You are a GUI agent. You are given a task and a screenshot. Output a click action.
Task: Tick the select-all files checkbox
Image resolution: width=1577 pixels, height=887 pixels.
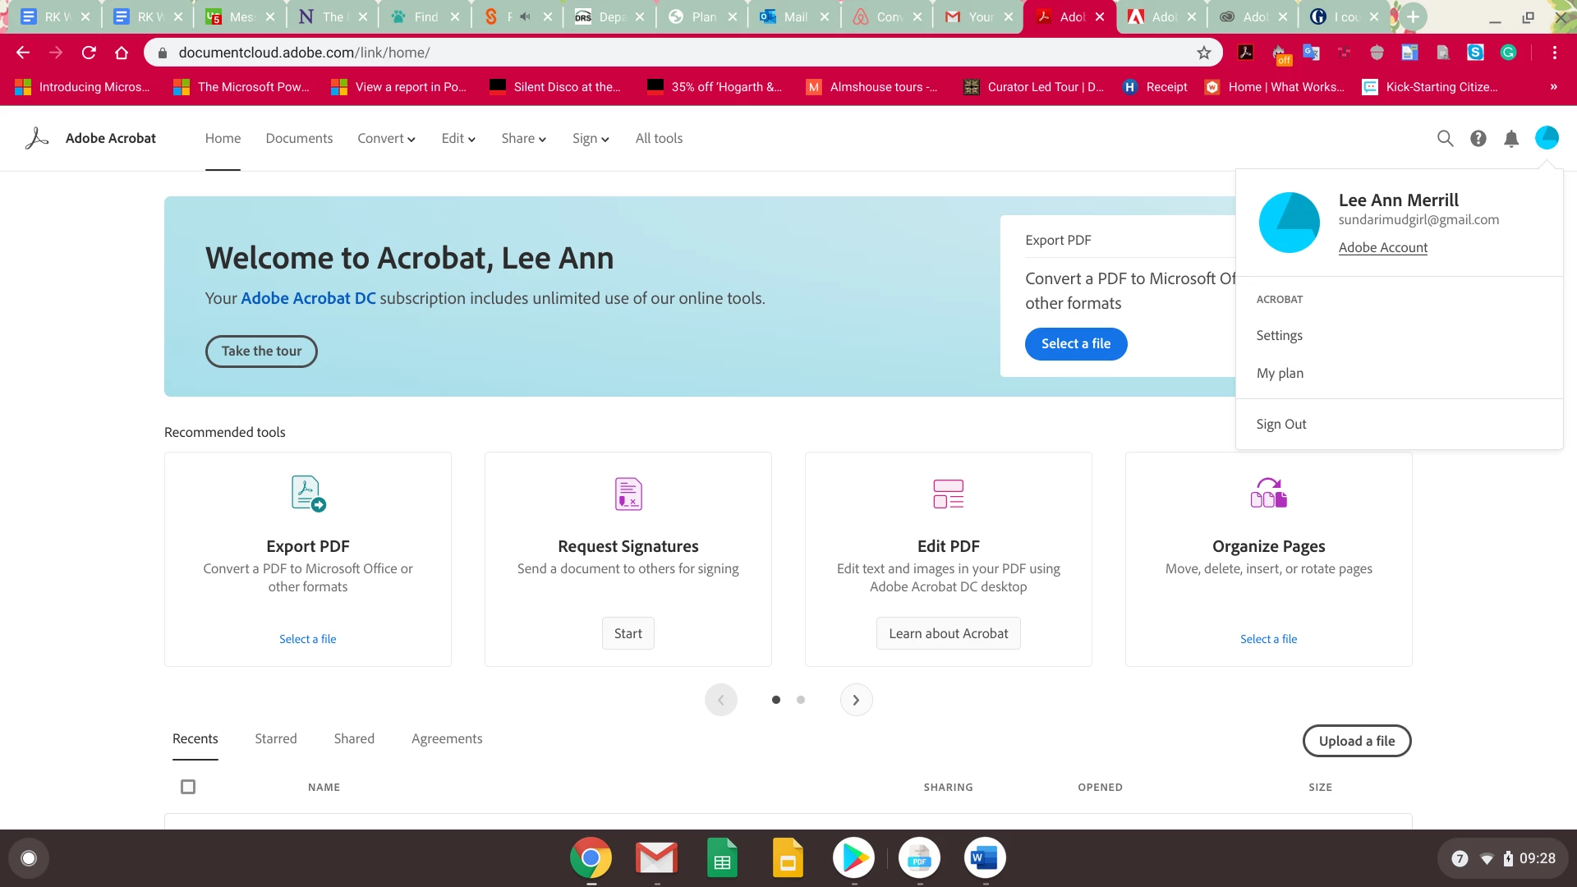188,787
